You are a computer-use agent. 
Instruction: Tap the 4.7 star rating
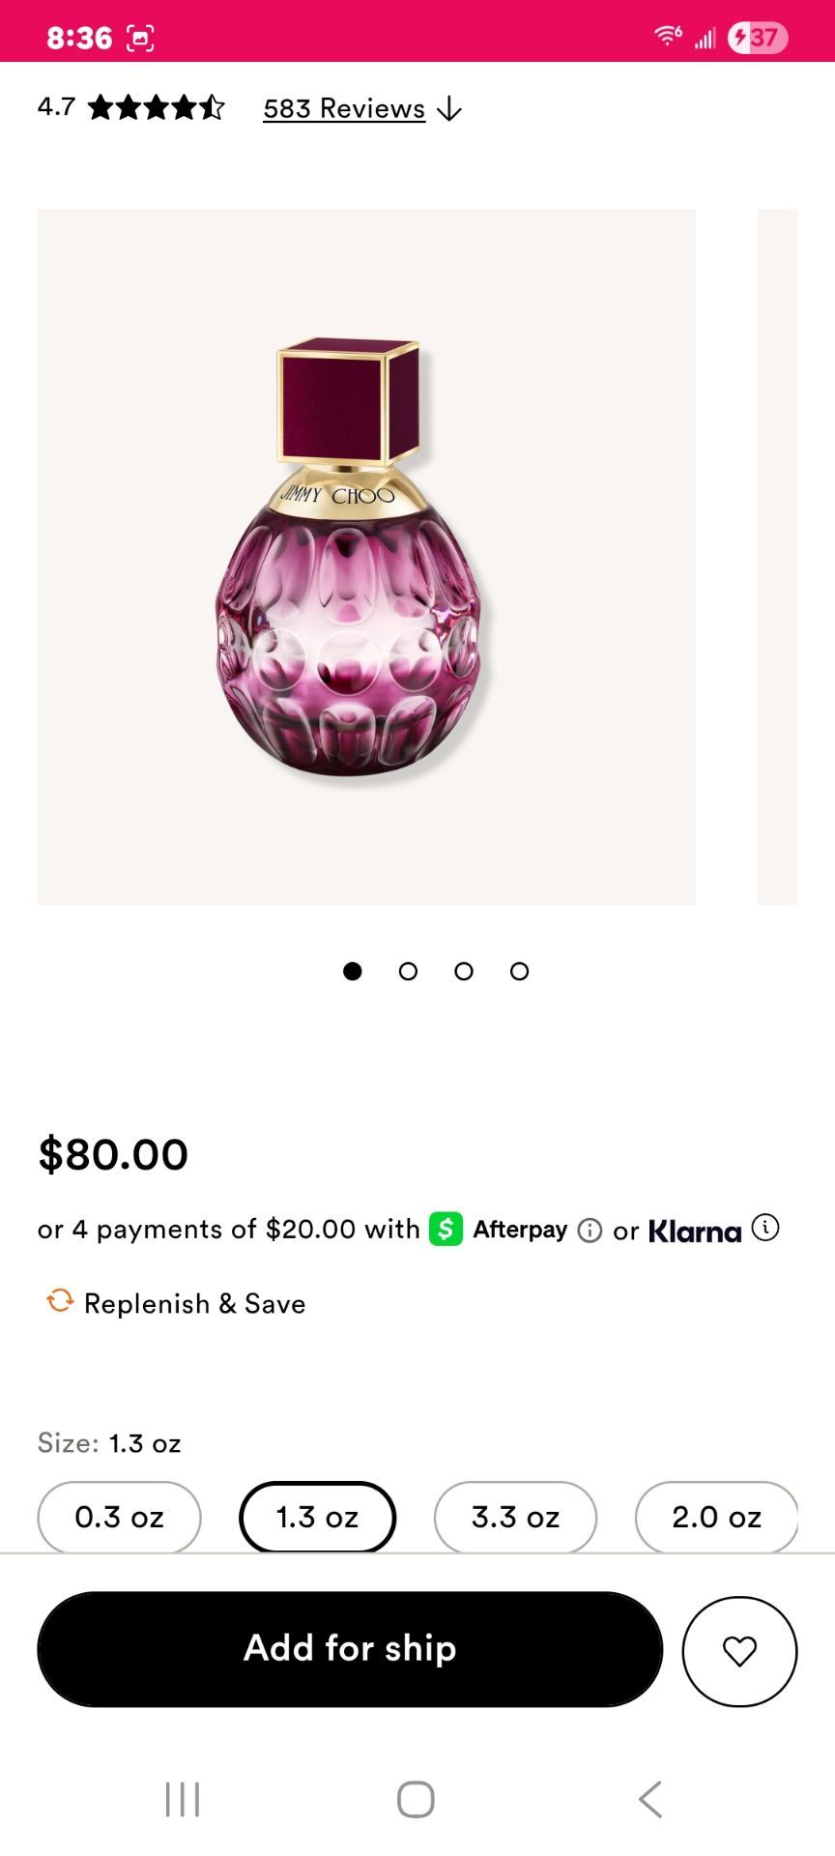point(130,106)
